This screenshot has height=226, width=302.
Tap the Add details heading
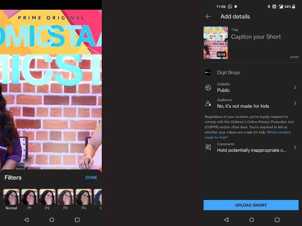(x=235, y=17)
